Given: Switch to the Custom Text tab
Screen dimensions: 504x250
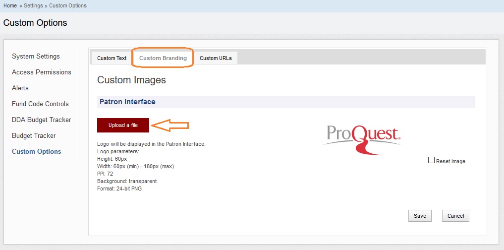Looking at the screenshot, I should click(112, 58).
